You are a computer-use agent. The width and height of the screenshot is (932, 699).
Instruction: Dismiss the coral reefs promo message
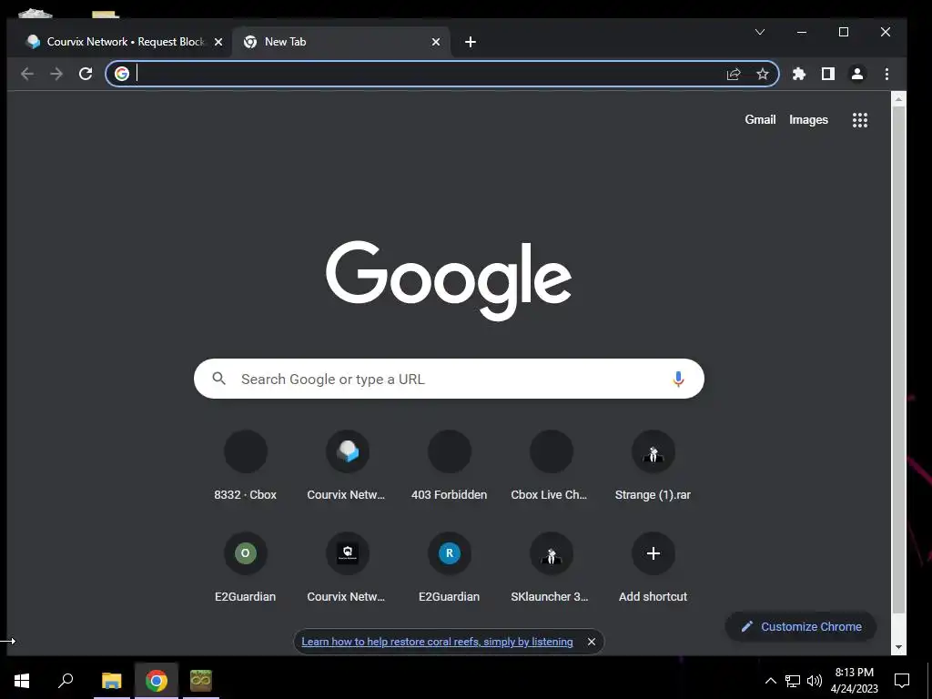coord(592,642)
